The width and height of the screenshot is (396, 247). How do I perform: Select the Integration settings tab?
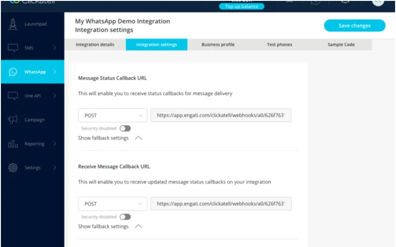(x=157, y=44)
